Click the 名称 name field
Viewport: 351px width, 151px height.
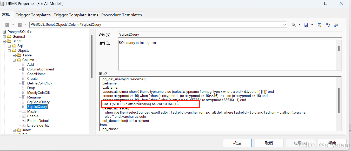(x=230, y=35)
